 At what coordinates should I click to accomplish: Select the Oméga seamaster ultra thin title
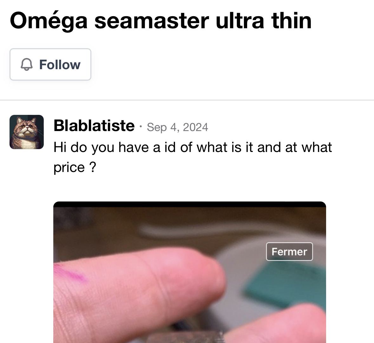pos(161,21)
